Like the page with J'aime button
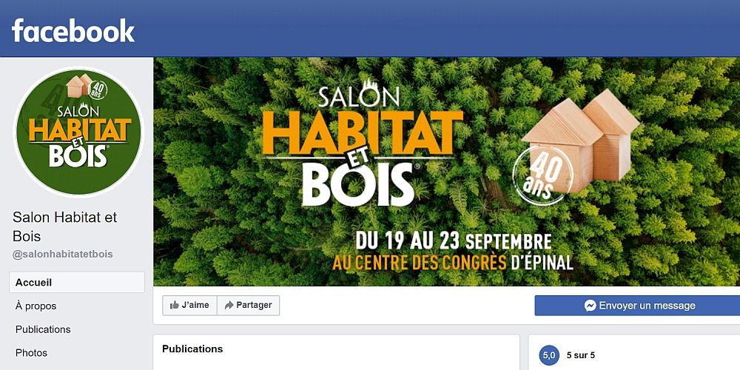 (189, 306)
